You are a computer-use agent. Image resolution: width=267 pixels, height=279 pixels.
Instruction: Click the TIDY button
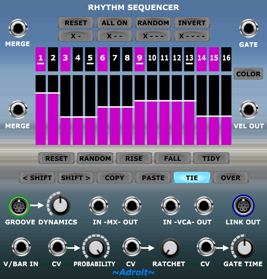[211, 158]
